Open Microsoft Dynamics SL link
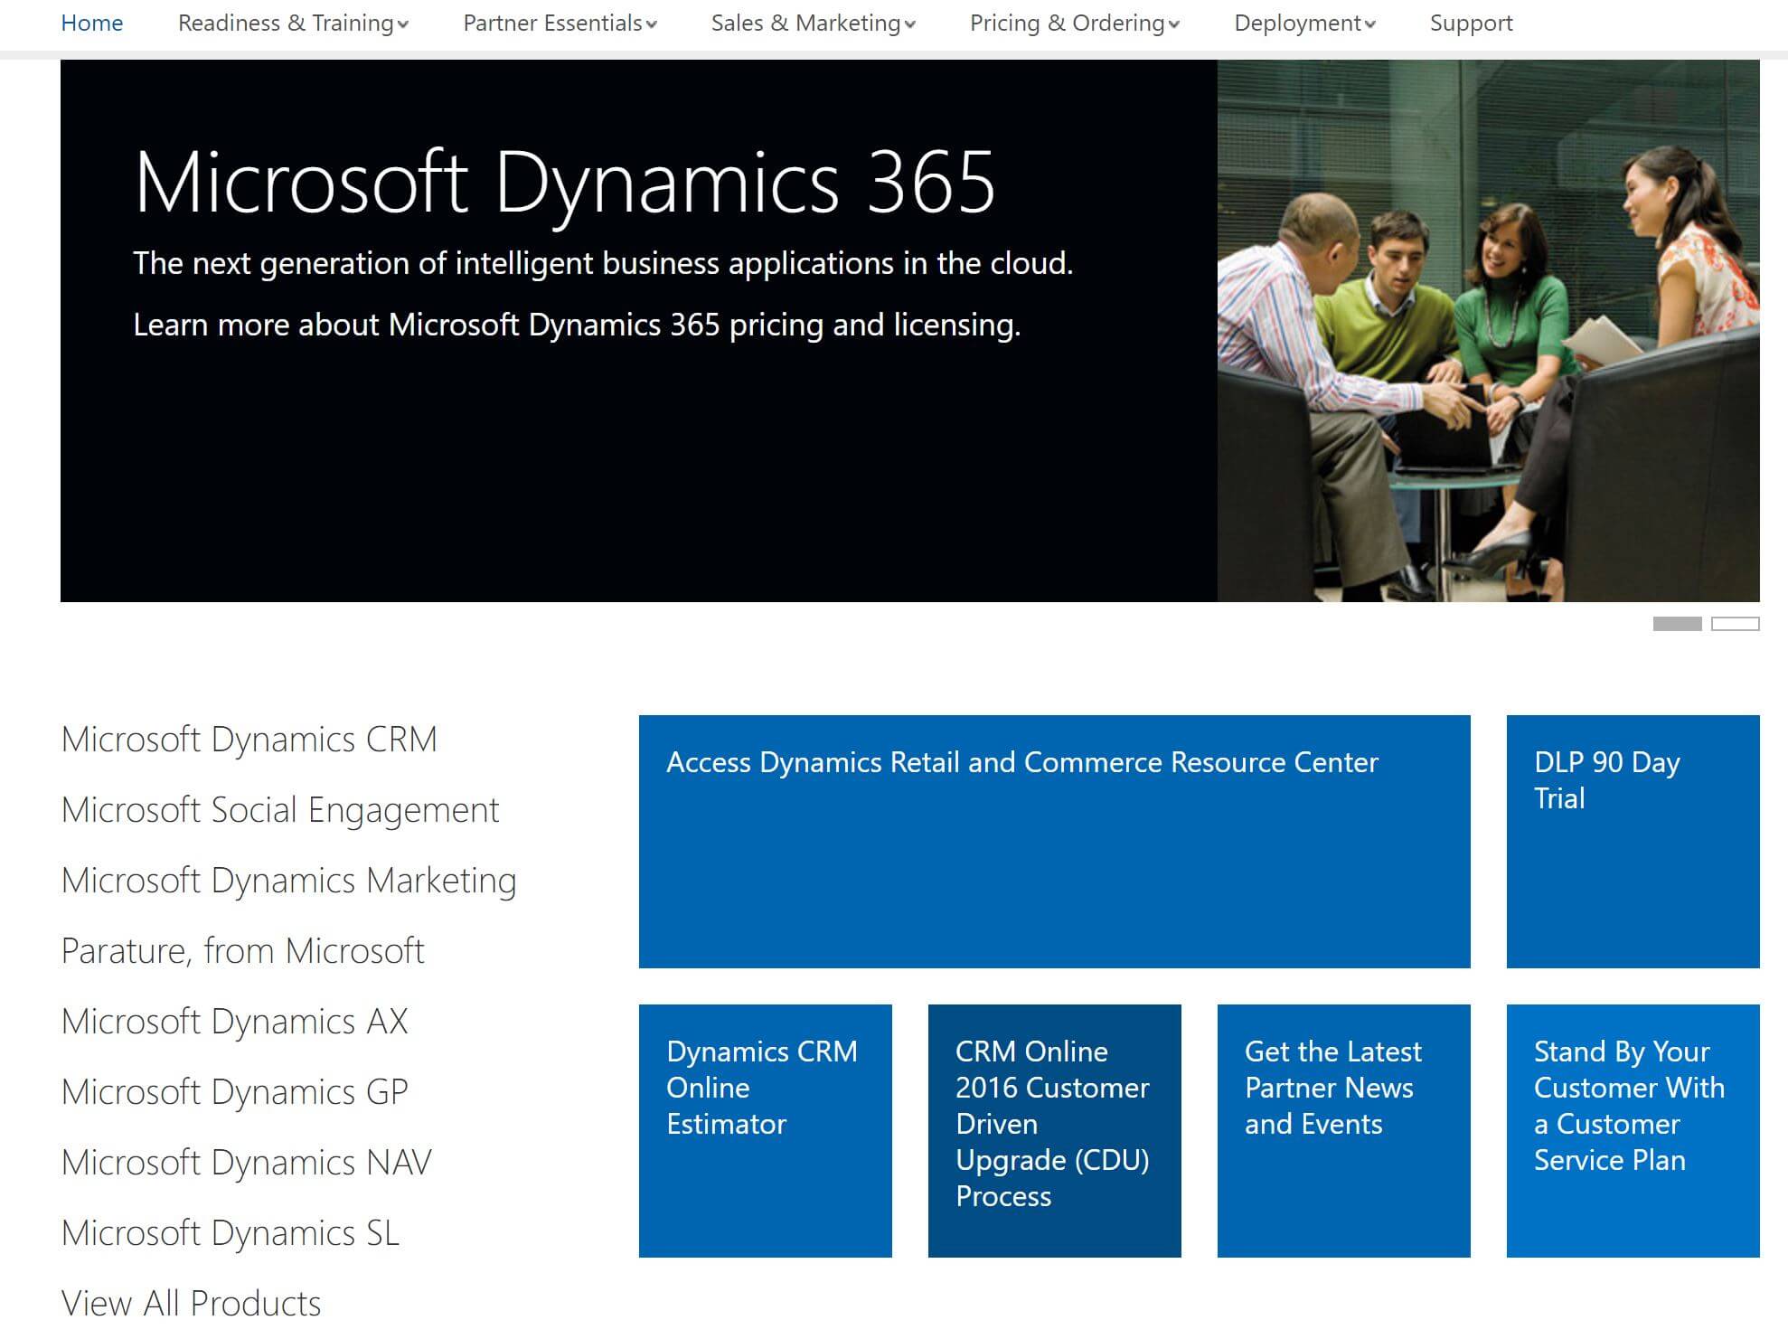This screenshot has width=1788, height=1339. [x=231, y=1233]
